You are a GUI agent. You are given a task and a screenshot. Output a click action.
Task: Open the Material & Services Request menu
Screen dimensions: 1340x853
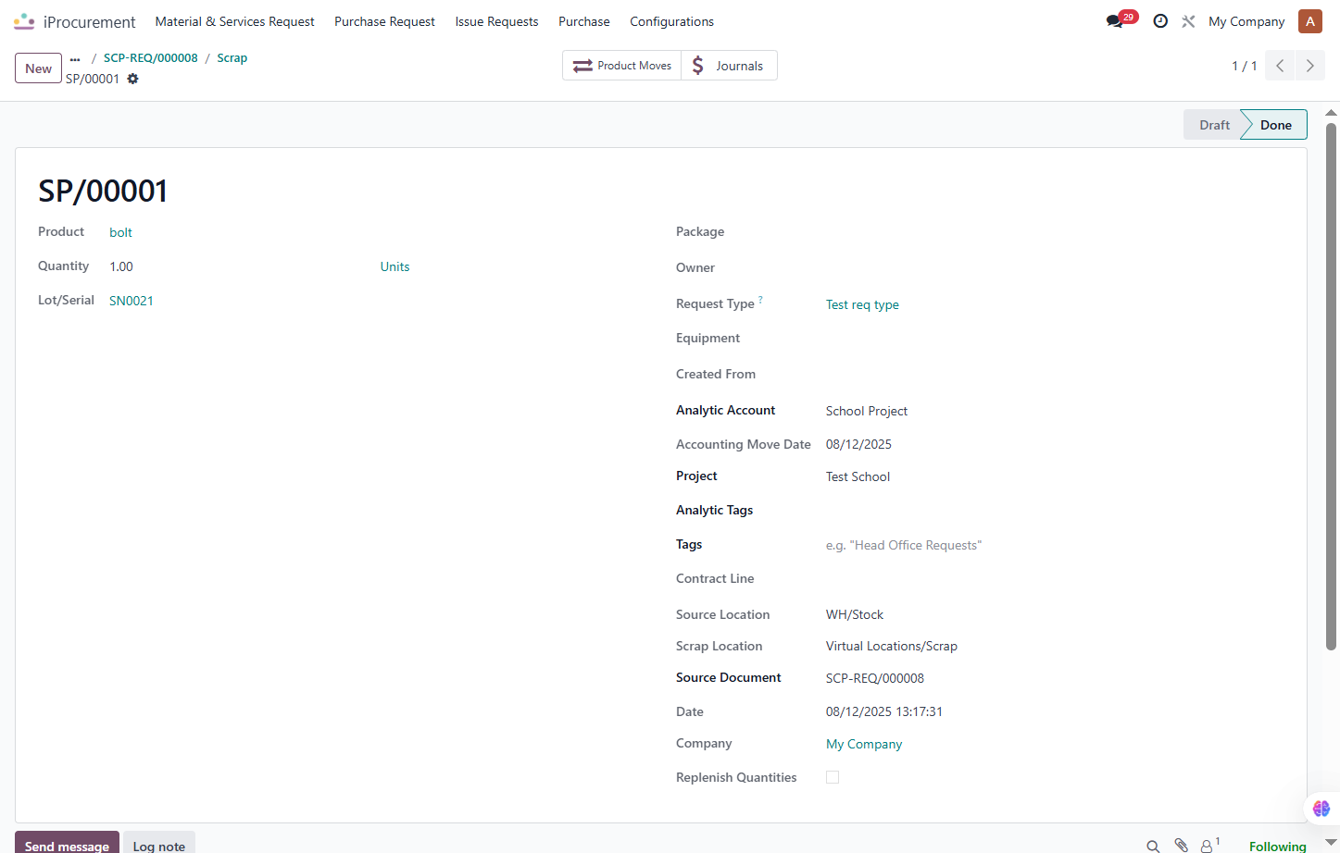pos(234,21)
